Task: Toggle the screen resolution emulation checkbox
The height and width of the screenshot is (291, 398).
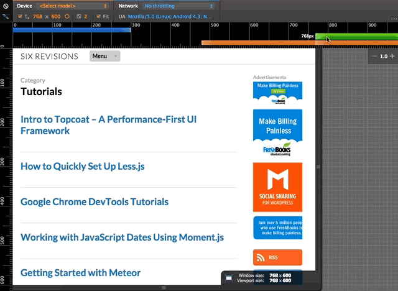Action: tap(21, 17)
